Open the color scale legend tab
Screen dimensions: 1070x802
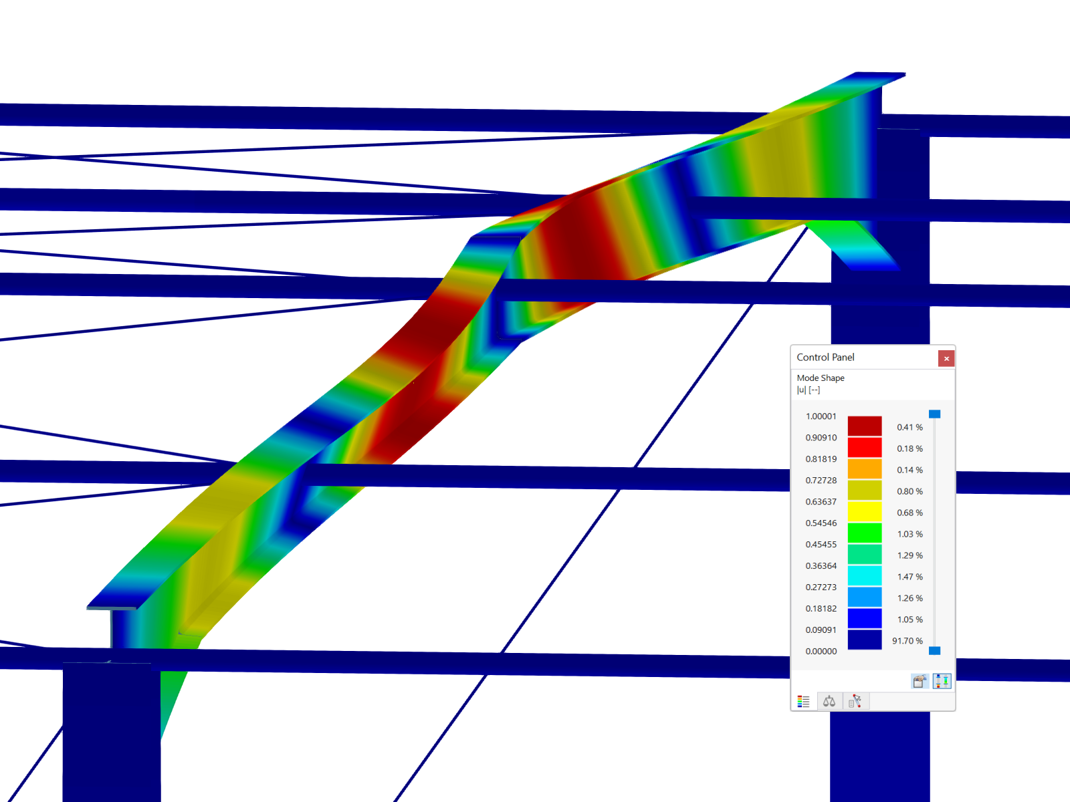pyautogui.click(x=804, y=701)
